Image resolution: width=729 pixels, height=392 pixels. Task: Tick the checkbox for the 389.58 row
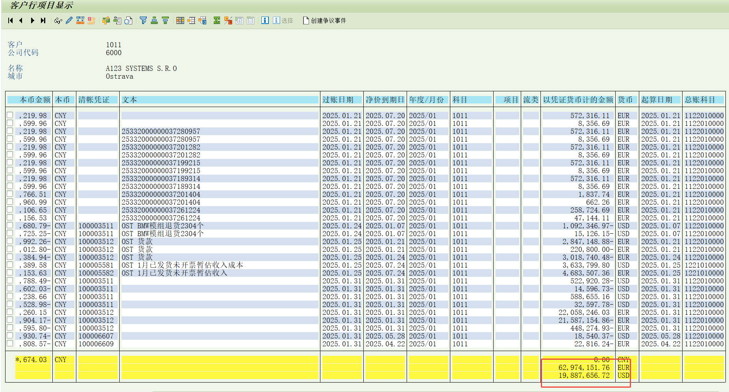coord(10,264)
